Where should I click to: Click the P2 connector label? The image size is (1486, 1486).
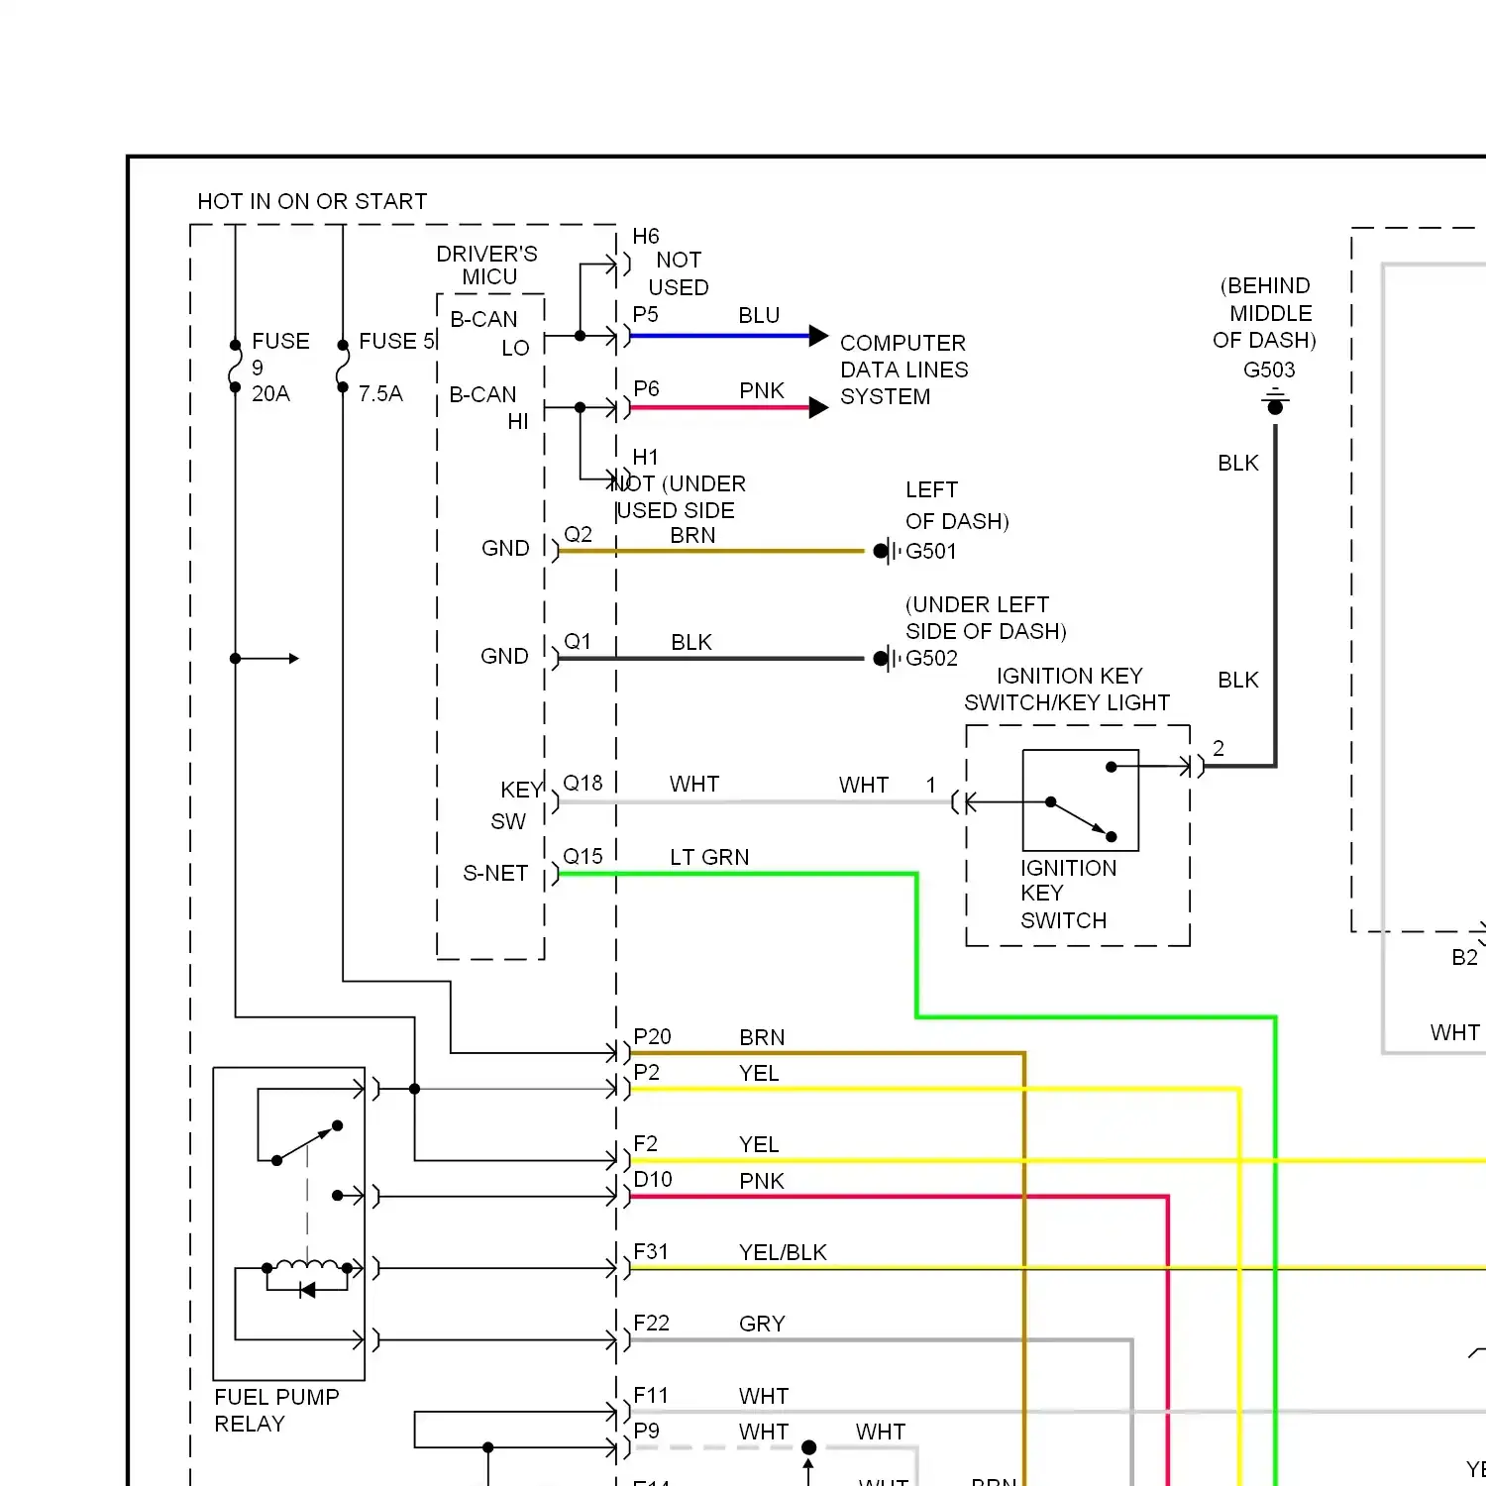647,1072
